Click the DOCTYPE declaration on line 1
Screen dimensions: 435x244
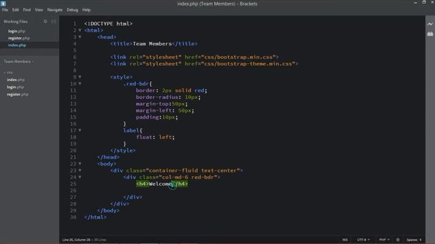click(x=108, y=24)
